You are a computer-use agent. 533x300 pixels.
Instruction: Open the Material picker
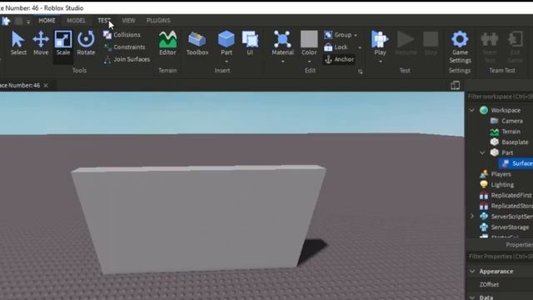pyautogui.click(x=282, y=43)
